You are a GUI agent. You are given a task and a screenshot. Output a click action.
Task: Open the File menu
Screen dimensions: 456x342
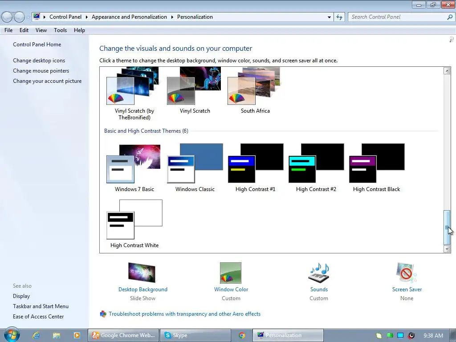[8, 30]
